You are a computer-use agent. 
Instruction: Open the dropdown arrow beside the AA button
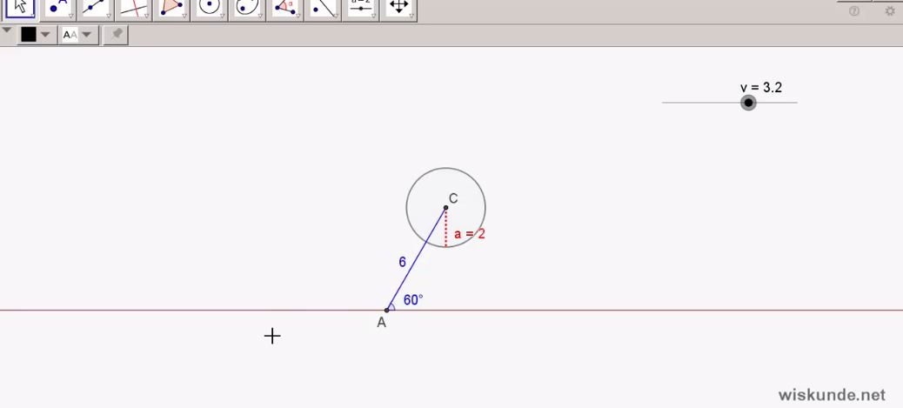click(x=86, y=35)
